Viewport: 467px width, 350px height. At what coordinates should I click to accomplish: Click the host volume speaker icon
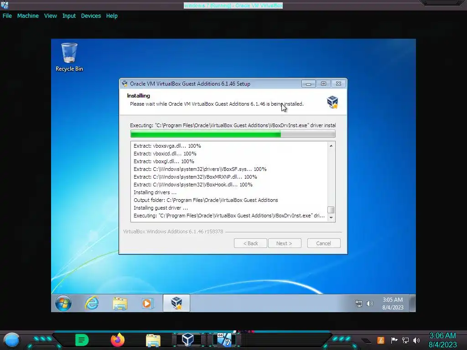click(416, 340)
